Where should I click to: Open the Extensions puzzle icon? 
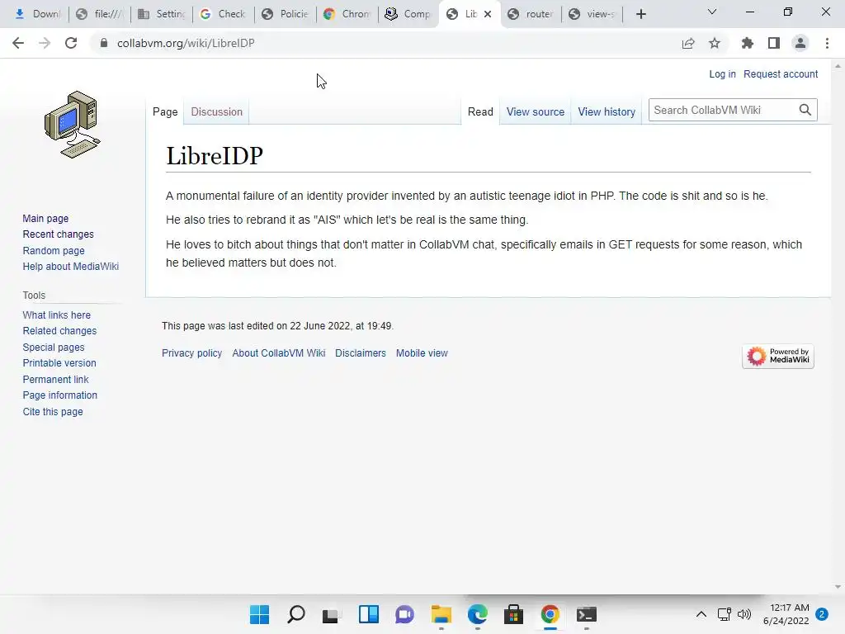click(x=747, y=43)
